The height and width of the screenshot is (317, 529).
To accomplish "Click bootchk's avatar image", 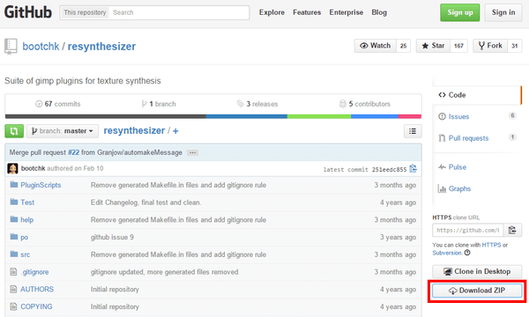I will 12,168.
